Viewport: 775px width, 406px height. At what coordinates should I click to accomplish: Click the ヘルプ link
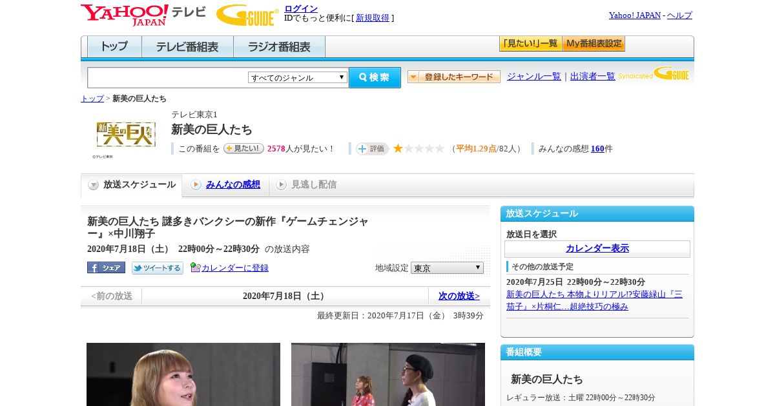click(x=679, y=15)
